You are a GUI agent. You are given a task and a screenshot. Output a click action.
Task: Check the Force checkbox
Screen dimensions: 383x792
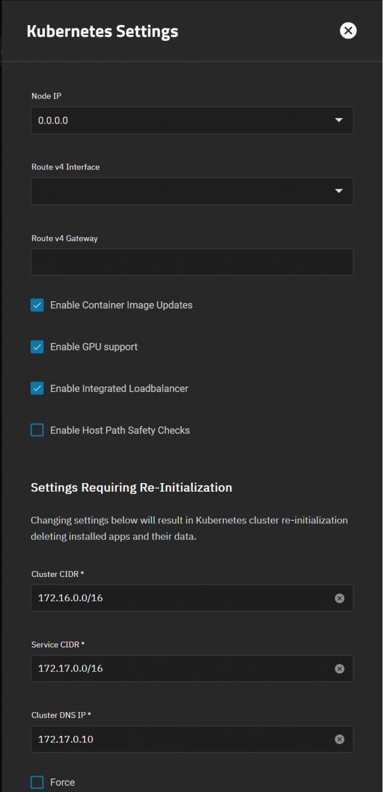tap(37, 782)
